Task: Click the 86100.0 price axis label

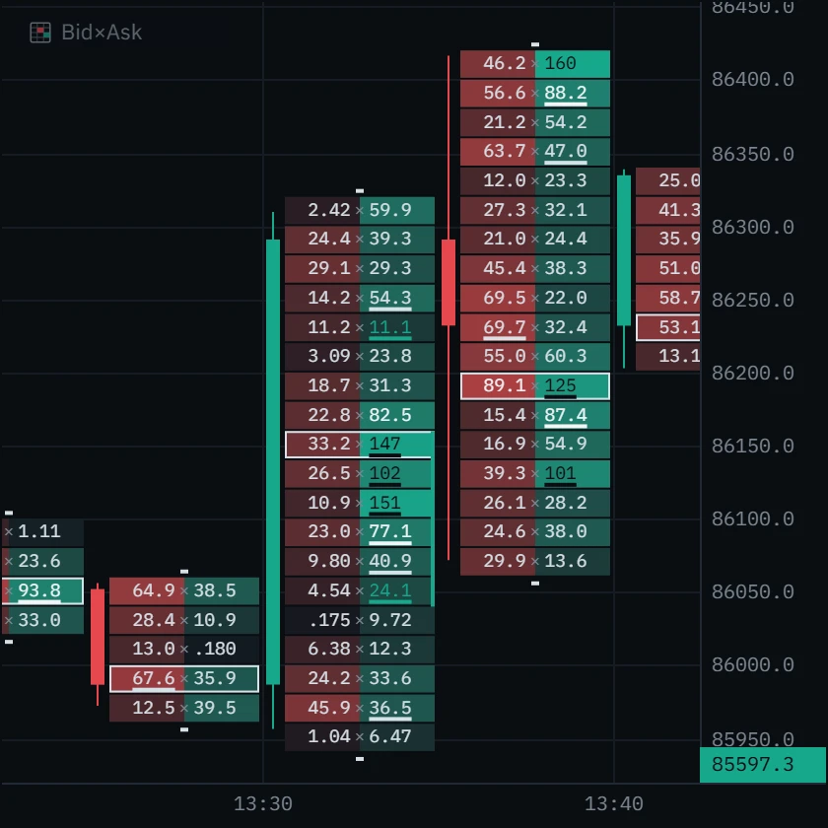Action: (x=752, y=518)
